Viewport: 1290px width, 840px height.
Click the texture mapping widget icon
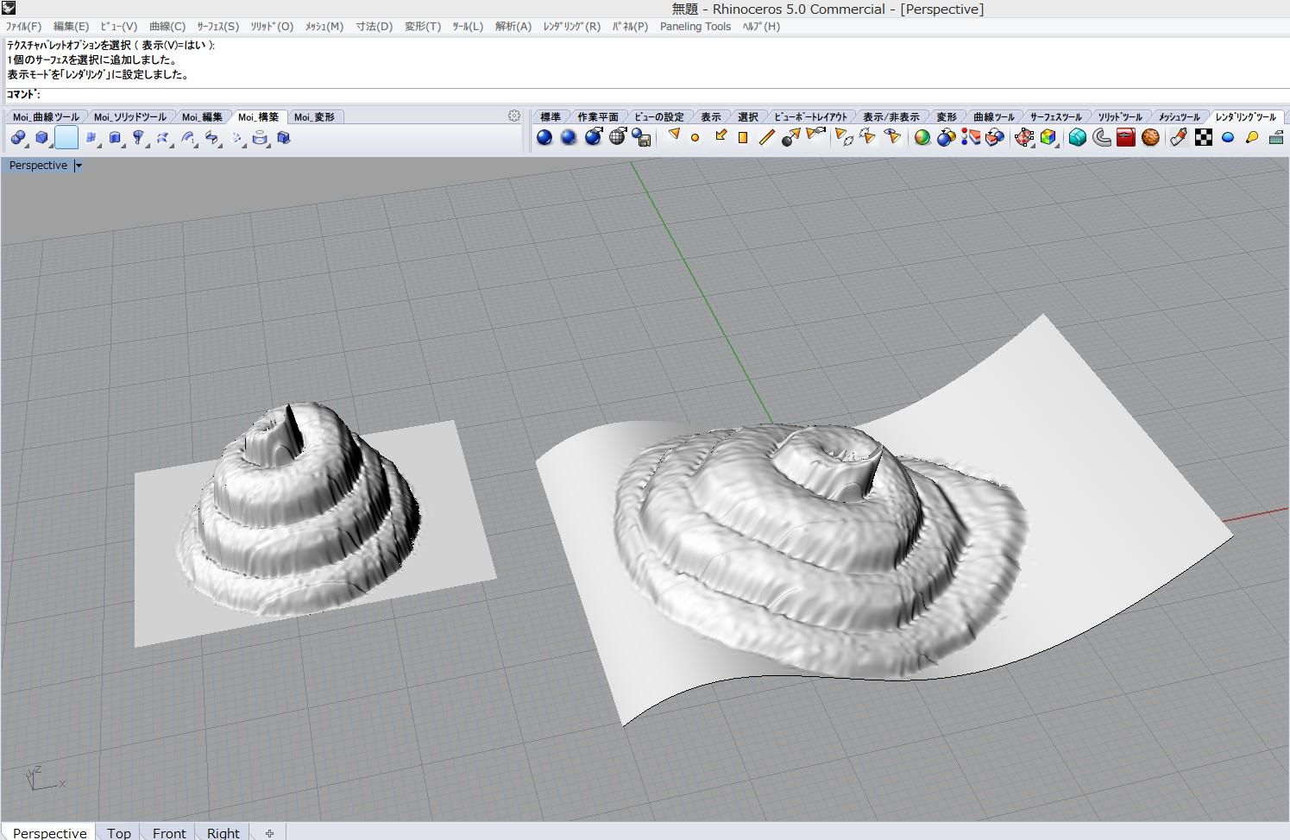[x=1024, y=137]
